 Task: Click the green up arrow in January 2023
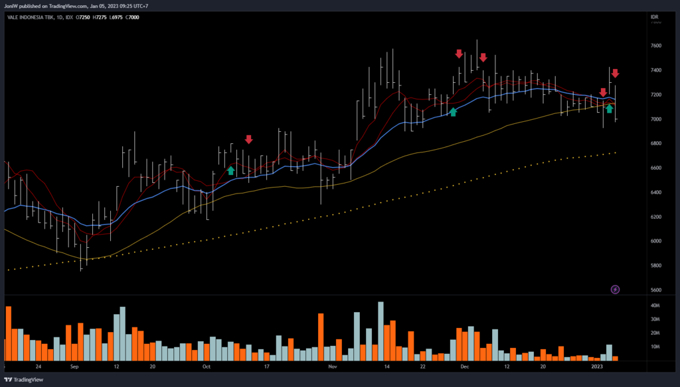pos(609,109)
